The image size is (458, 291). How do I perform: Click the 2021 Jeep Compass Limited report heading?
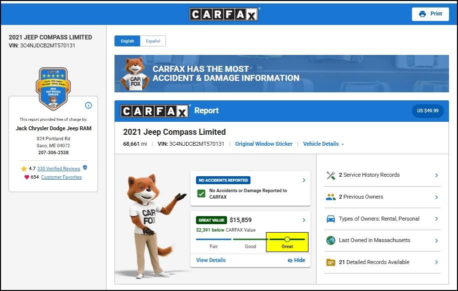pyautogui.click(x=174, y=132)
